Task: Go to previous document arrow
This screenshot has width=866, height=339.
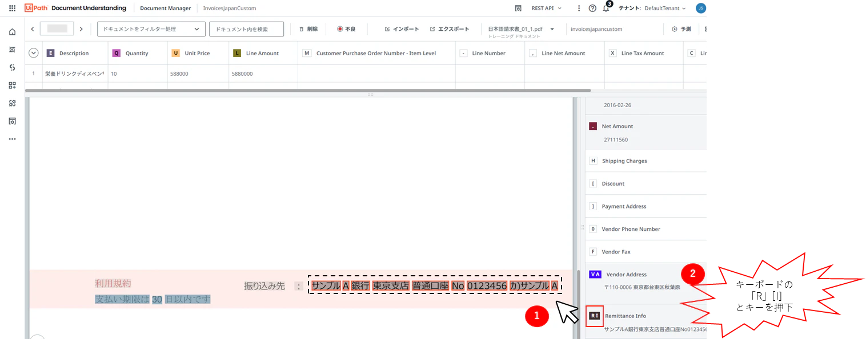Action: tap(32, 29)
